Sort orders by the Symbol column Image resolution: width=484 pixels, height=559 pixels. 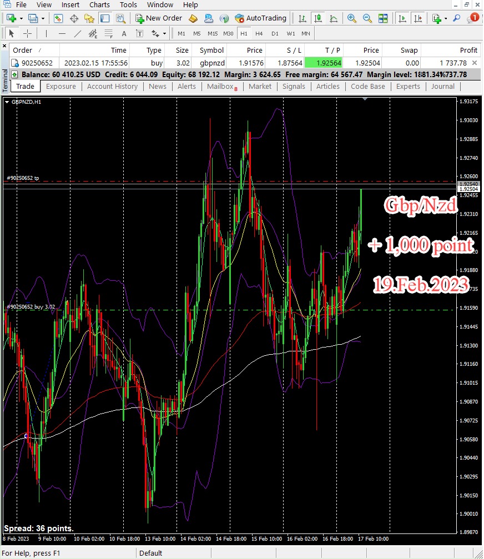tap(209, 51)
